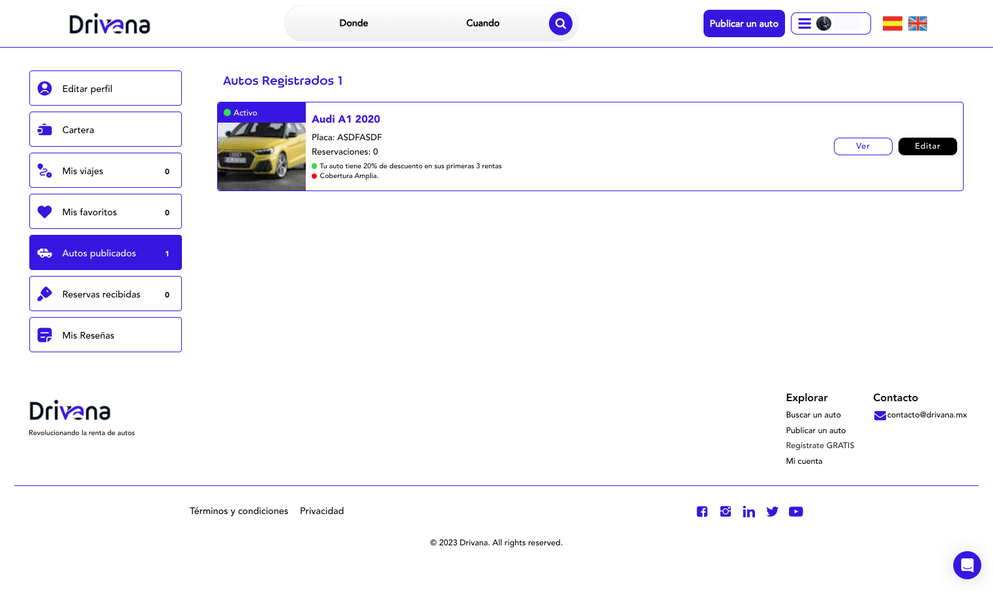Switch language with the Spanish flag
Viewport: 993px width, 591px height.
click(892, 23)
